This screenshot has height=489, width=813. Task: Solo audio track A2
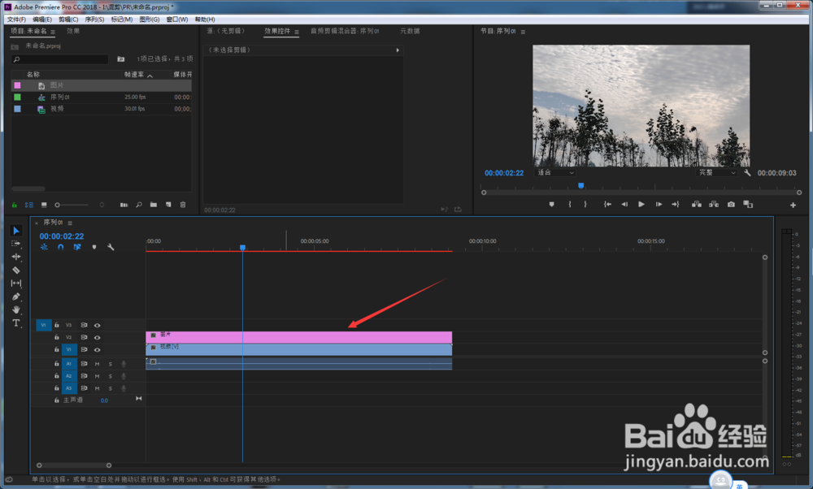click(110, 376)
